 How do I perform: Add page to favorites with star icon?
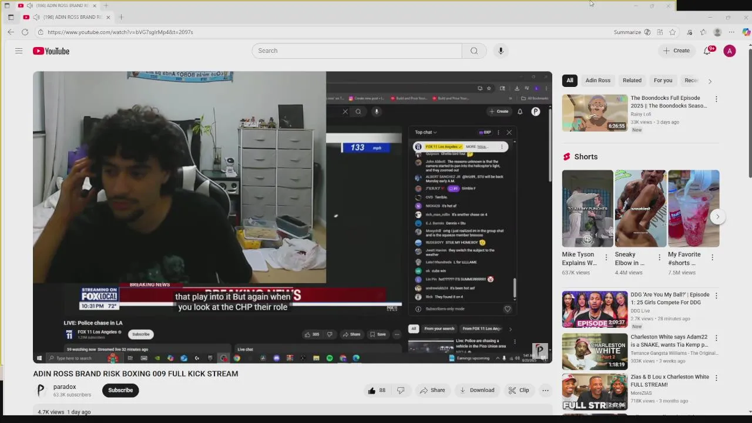(x=673, y=32)
